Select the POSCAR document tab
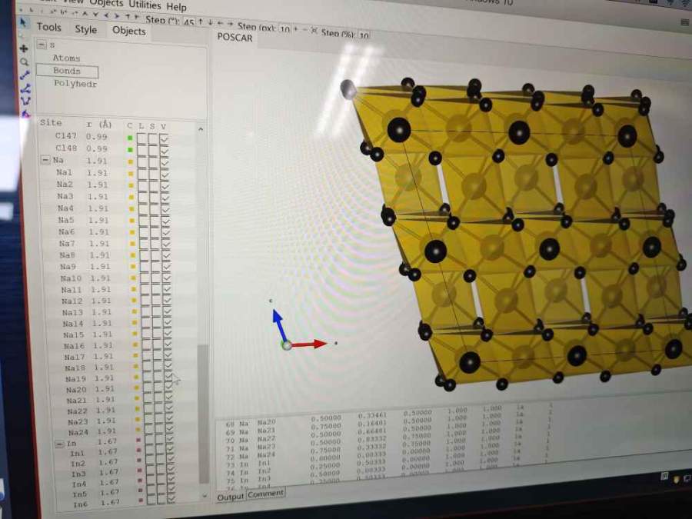Screen dimensions: 692x519 235,38
